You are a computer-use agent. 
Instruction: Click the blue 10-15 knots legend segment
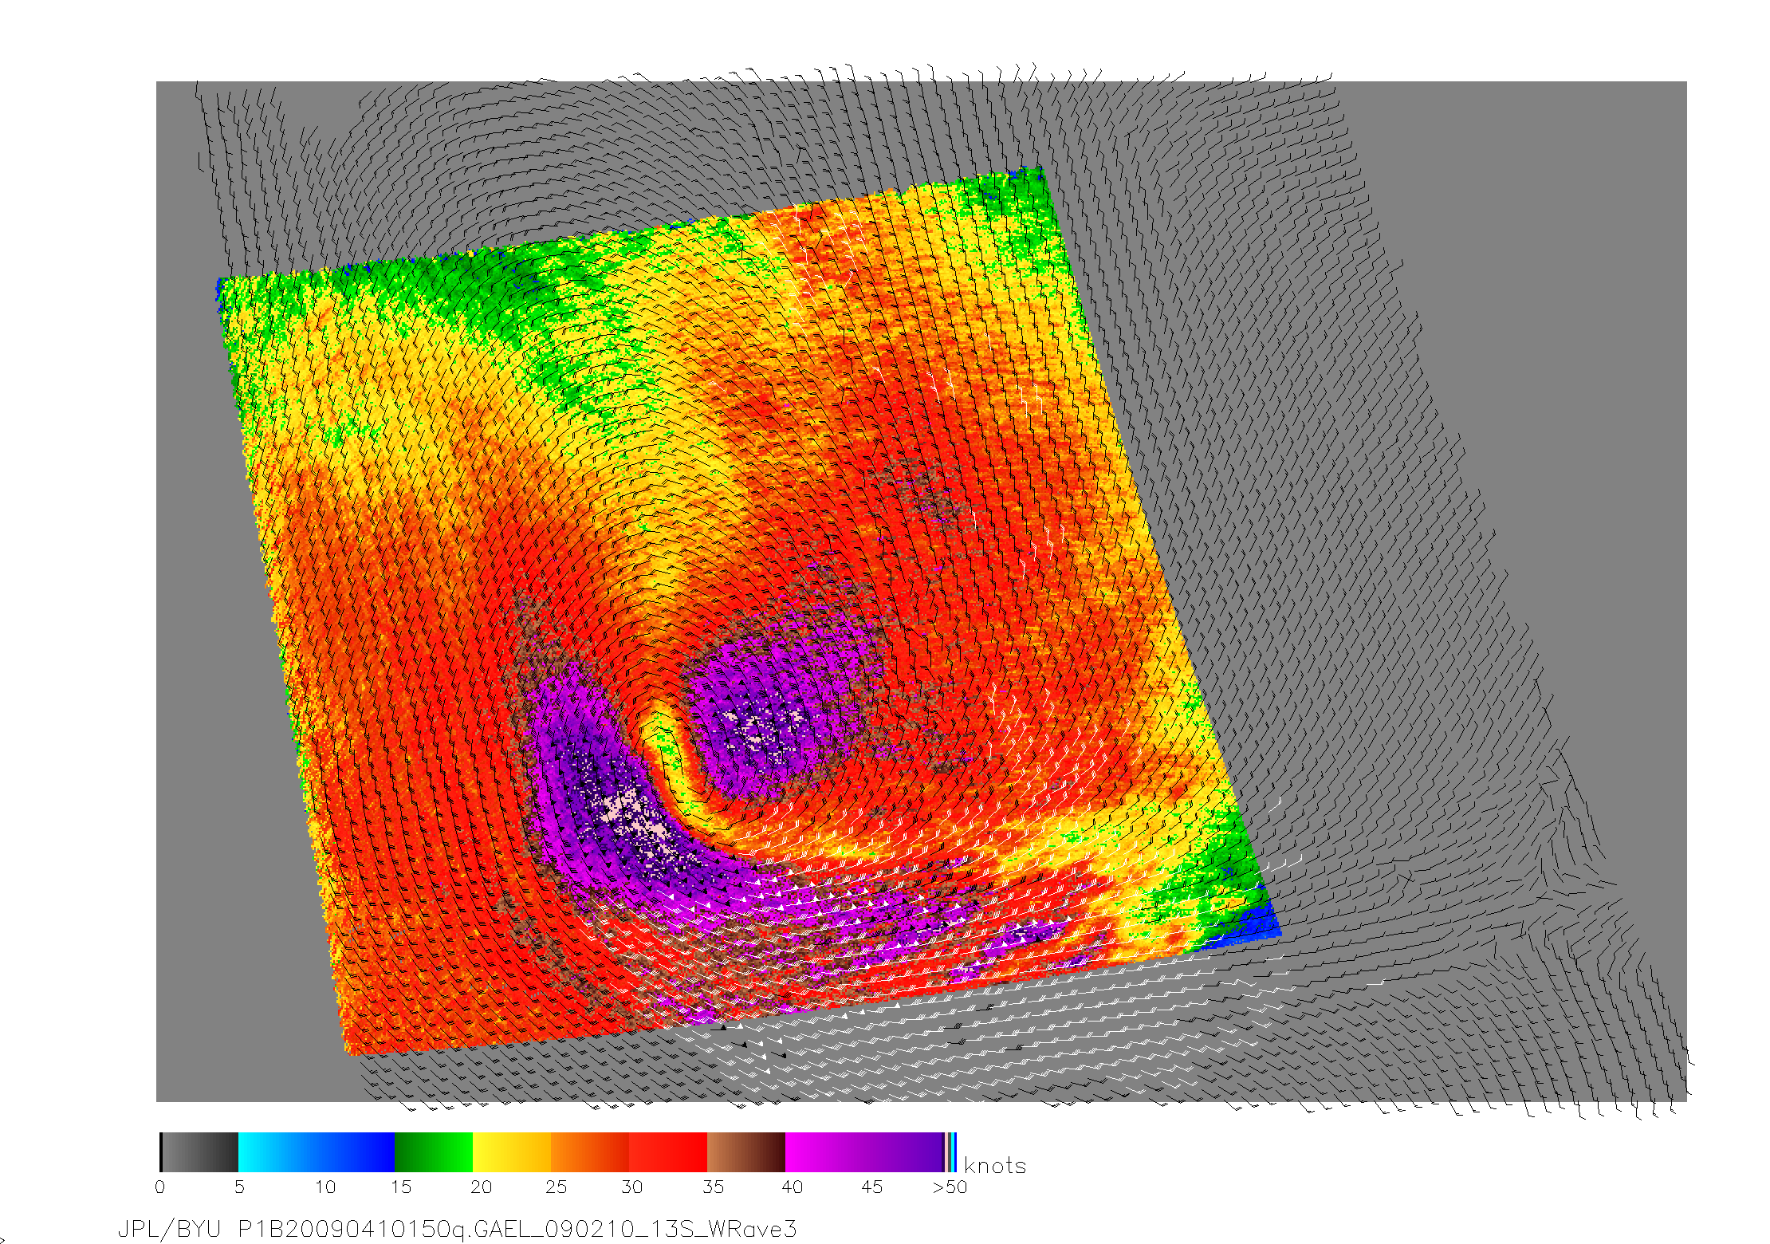click(356, 1152)
